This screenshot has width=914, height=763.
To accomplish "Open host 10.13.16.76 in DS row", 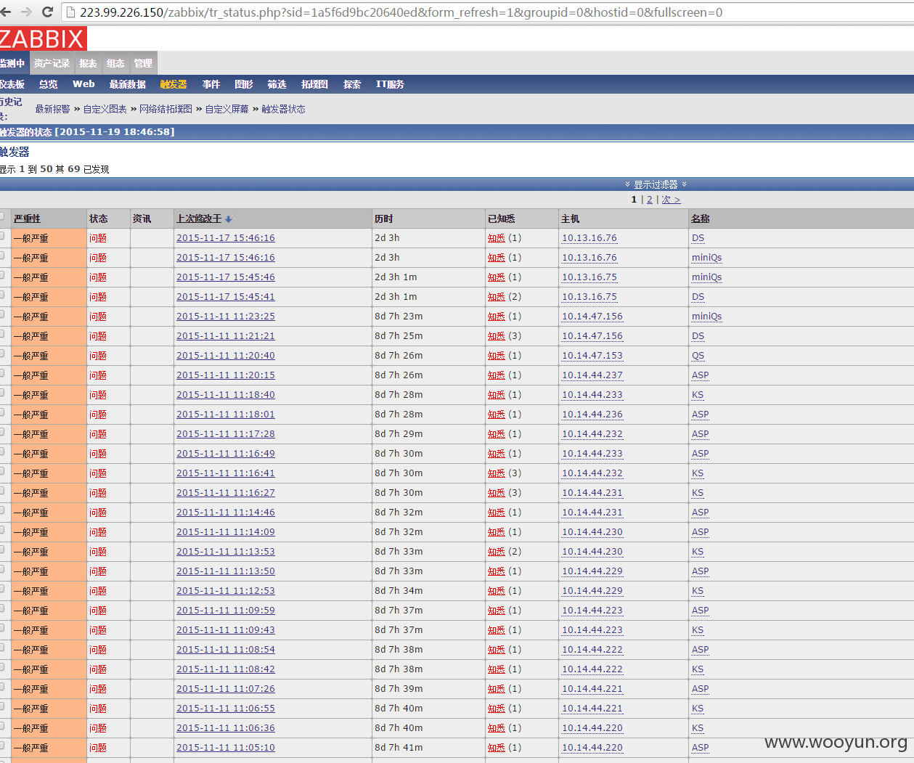I will pyautogui.click(x=589, y=238).
